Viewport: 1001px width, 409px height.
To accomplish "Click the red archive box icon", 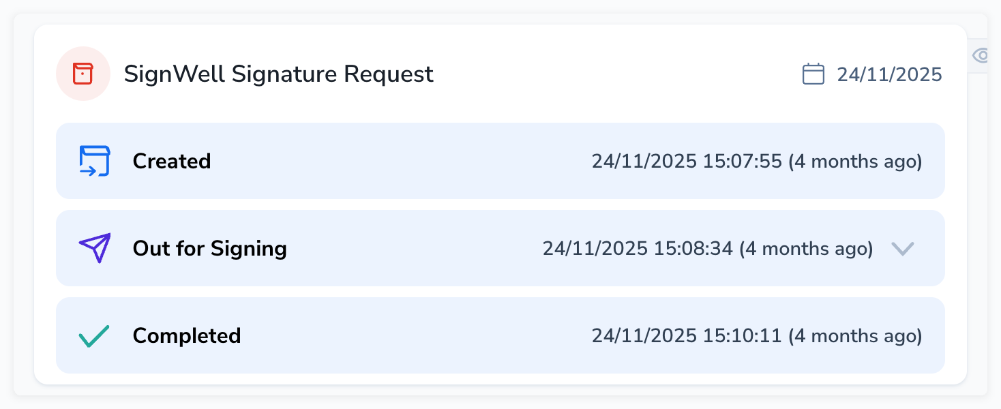I will coord(83,74).
